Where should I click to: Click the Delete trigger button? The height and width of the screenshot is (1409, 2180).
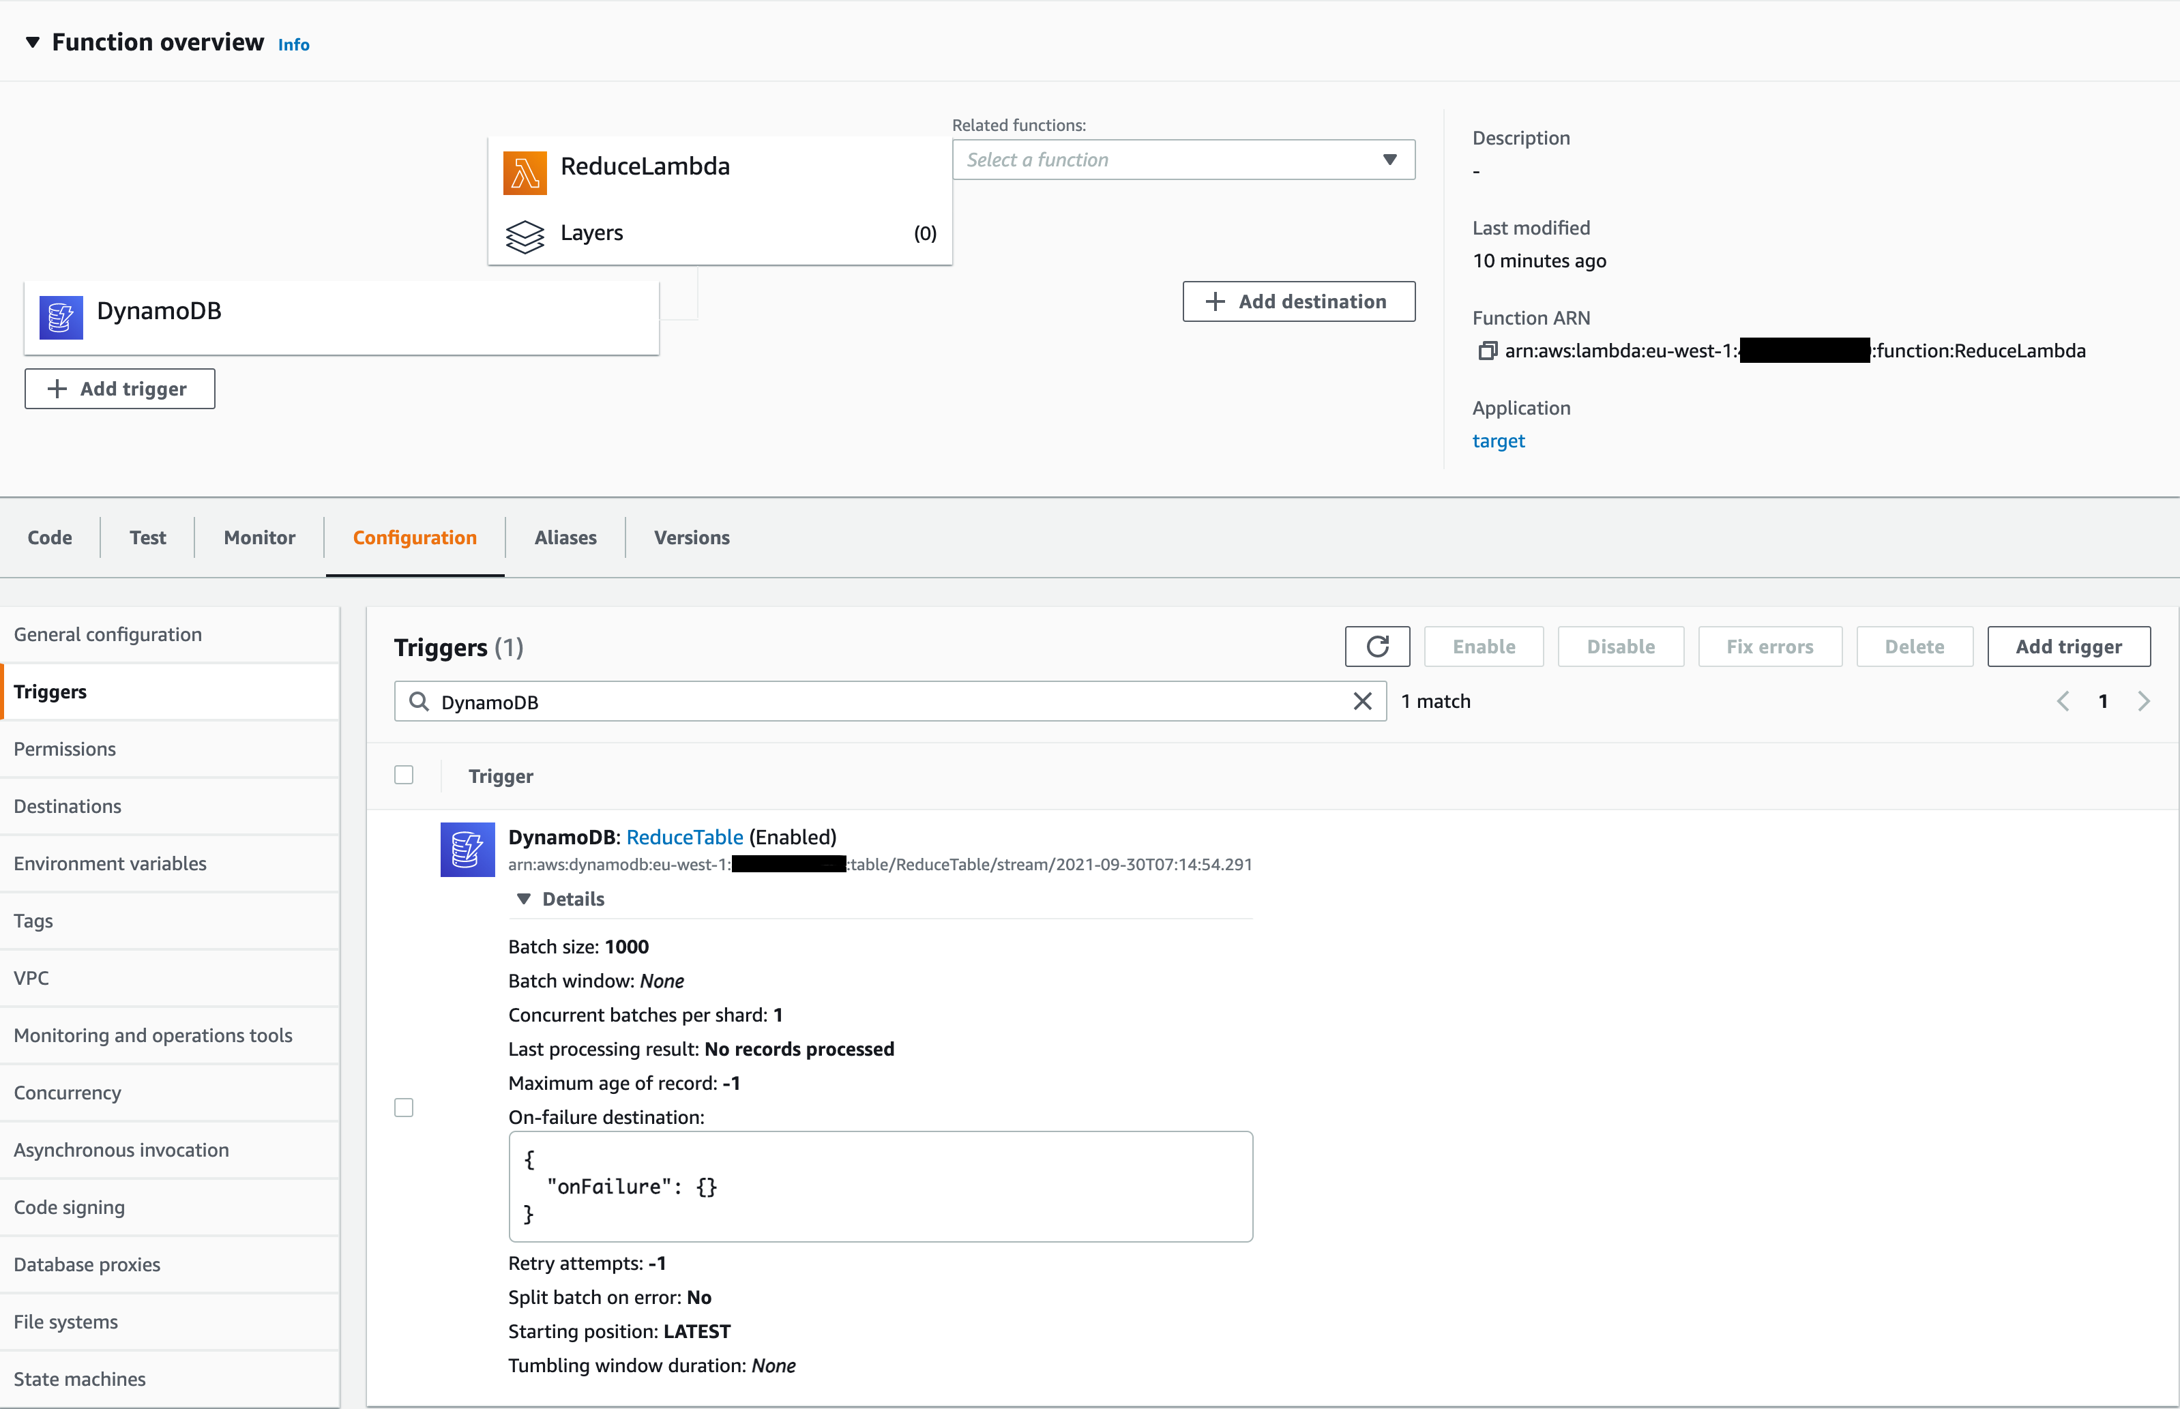(1914, 647)
